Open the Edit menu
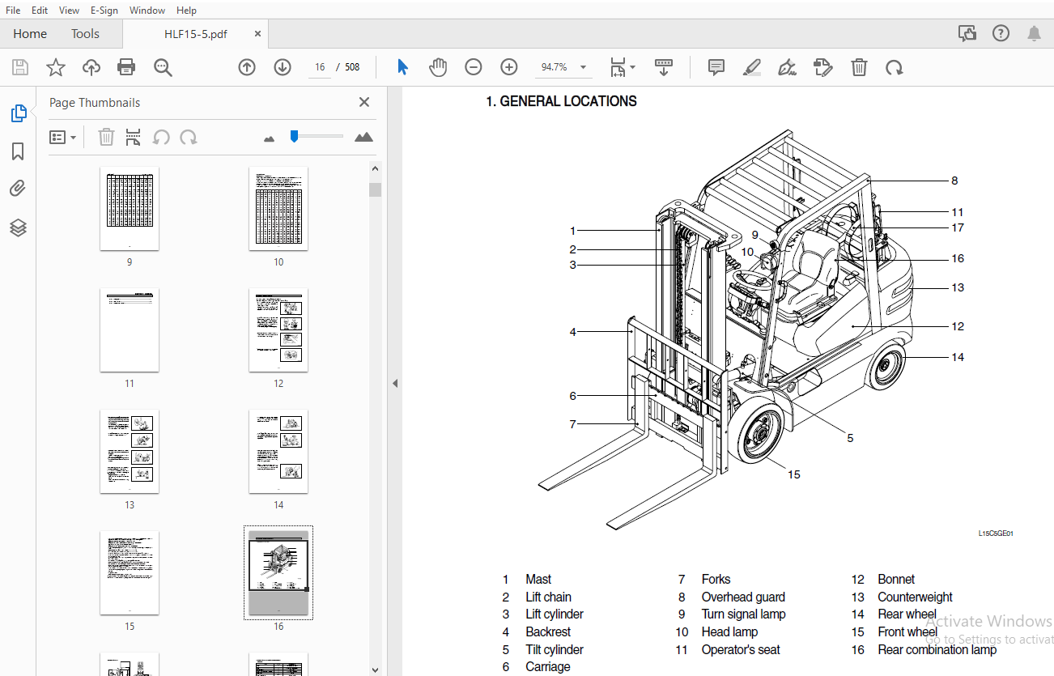Screen dimensions: 1054x676 (40, 11)
